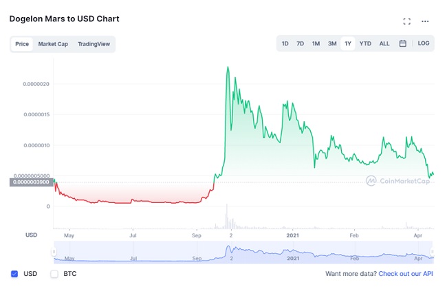The width and height of the screenshot is (447, 289).
Task: Select the YTD time range
Action: point(366,43)
